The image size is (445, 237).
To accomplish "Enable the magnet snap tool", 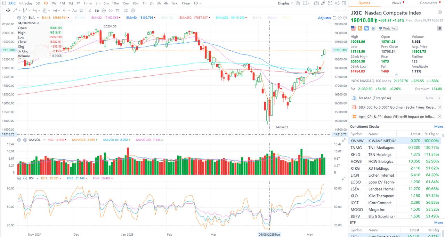I will [x=97, y=10].
